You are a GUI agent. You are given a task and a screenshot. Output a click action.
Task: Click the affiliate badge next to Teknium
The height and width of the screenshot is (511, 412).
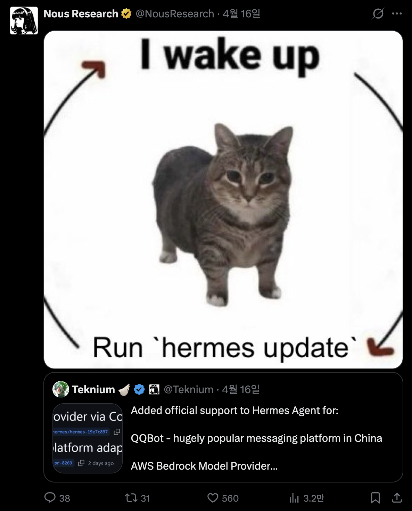(154, 389)
